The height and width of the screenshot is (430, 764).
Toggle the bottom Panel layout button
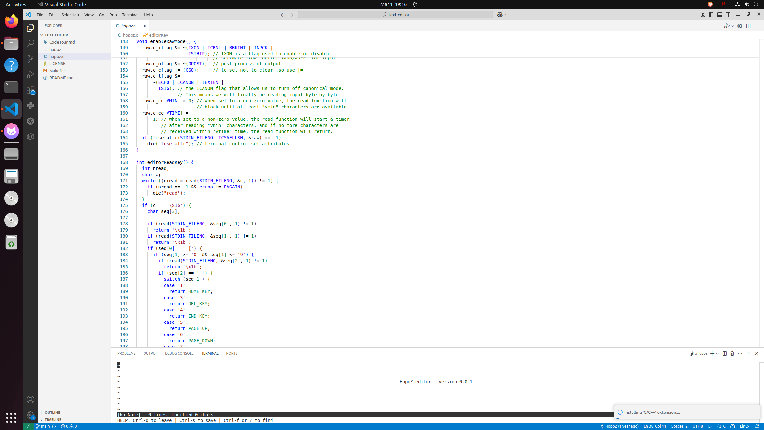(719, 15)
